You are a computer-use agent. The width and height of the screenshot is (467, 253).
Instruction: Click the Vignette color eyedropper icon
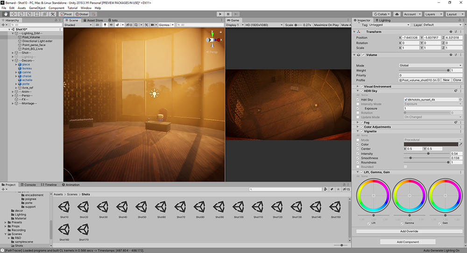pyautogui.click(x=461, y=144)
